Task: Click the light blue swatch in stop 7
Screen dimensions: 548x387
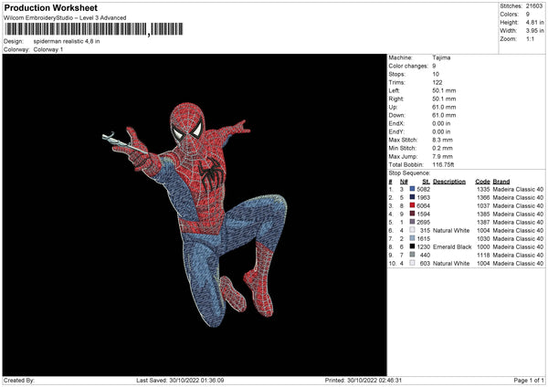Action: (413, 238)
